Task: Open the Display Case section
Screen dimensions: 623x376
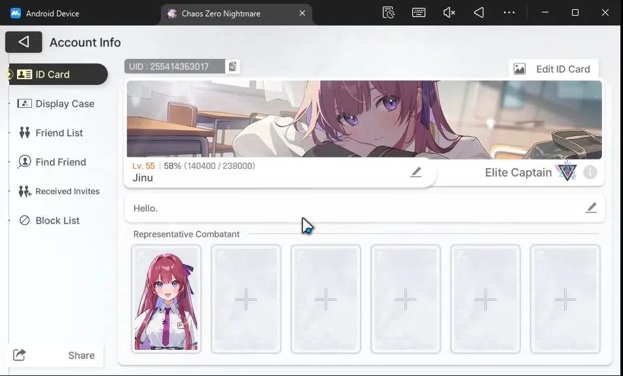Action: [56, 103]
